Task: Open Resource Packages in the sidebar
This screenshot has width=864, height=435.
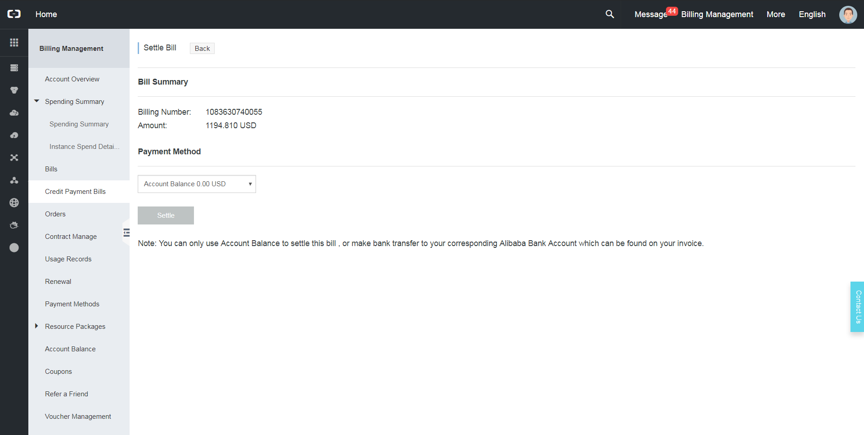Action: click(x=75, y=327)
